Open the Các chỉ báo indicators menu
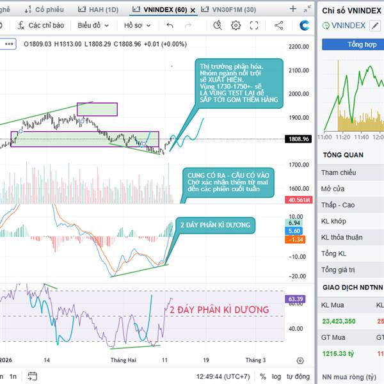Image resolution: width=384 pixels, height=384 pixels. click(41, 25)
